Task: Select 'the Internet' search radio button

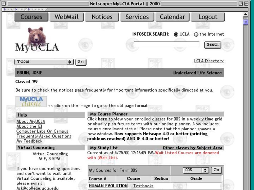Action: point(196,34)
